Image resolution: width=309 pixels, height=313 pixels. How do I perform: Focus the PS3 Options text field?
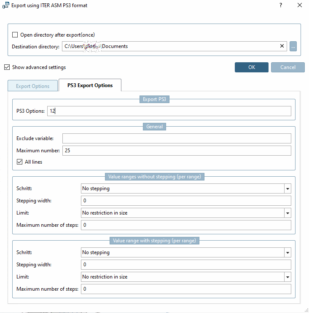point(169,111)
